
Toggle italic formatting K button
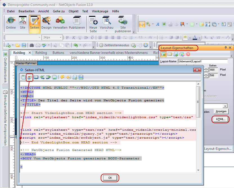(74, 38)
